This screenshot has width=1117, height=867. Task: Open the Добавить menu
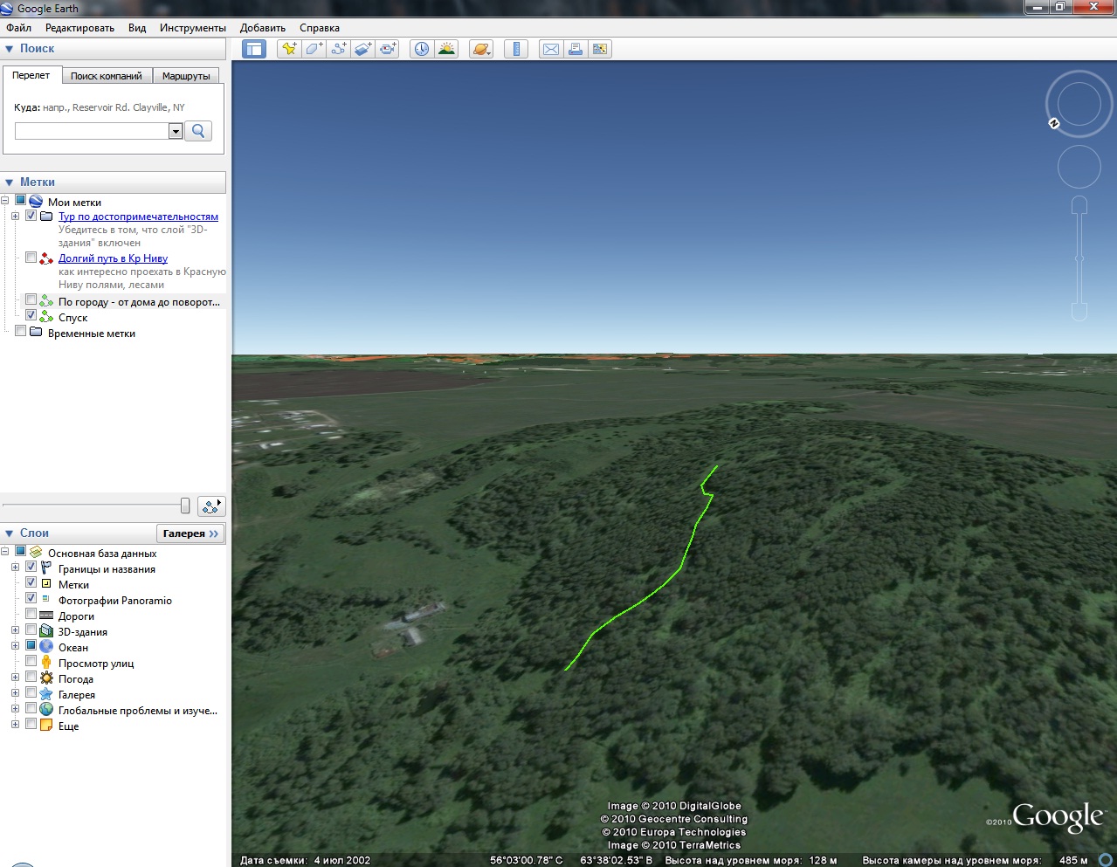[263, 28]
